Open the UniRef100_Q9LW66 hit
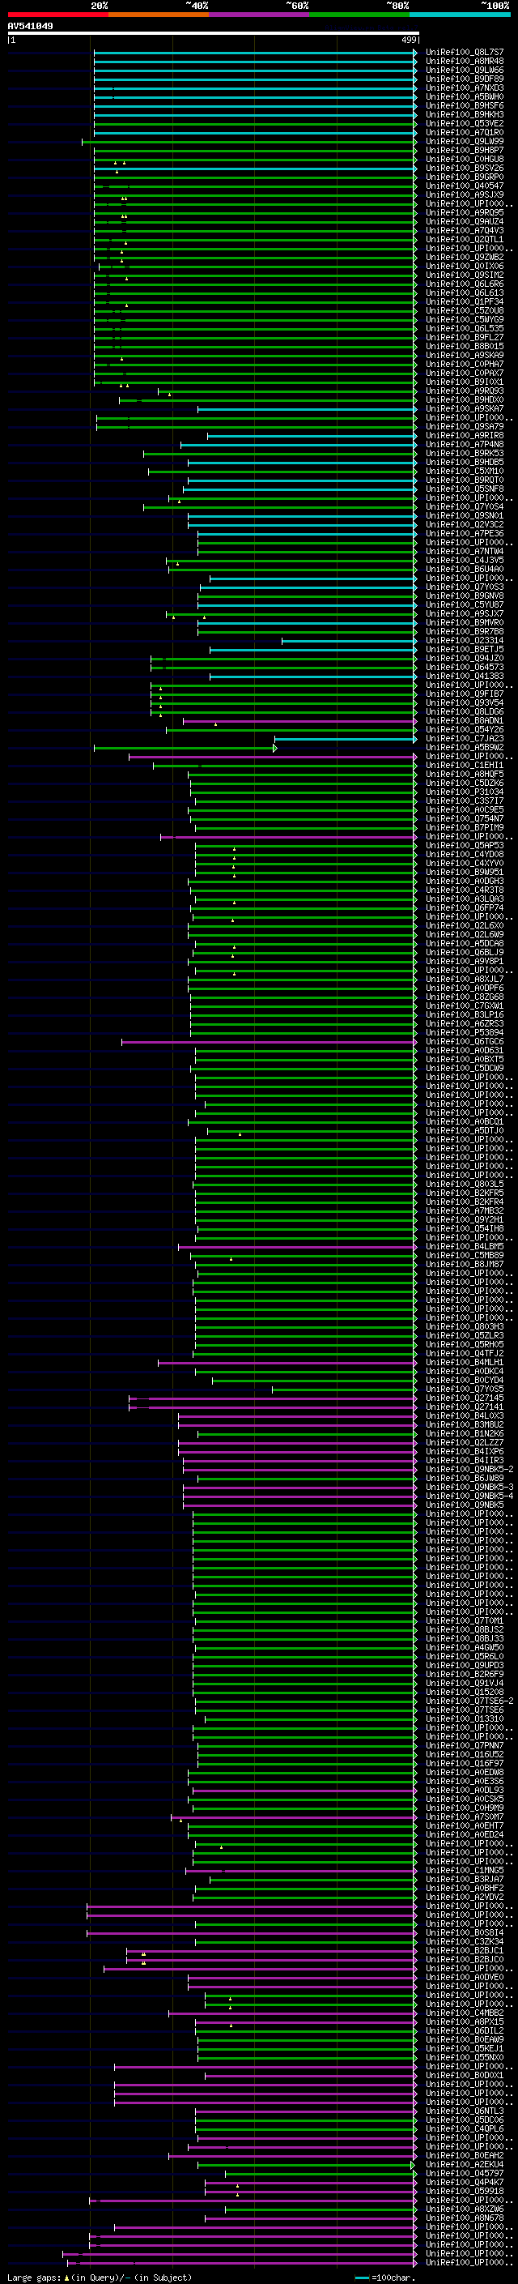Screen dimensions: 518x2284 pyautogui.click(x=464, y=70)
